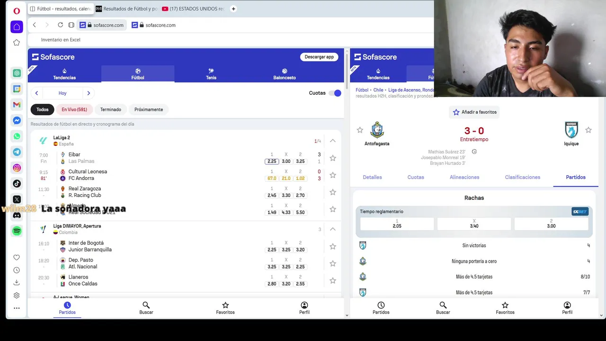606x341 pixels.
Task: Open the calendar icon in Opera sidebar
Action: click(x=17, y=89)
